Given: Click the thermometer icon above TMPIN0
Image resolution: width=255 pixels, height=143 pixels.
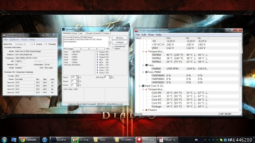Looking at the screenshot, I should tap(146, 51).
